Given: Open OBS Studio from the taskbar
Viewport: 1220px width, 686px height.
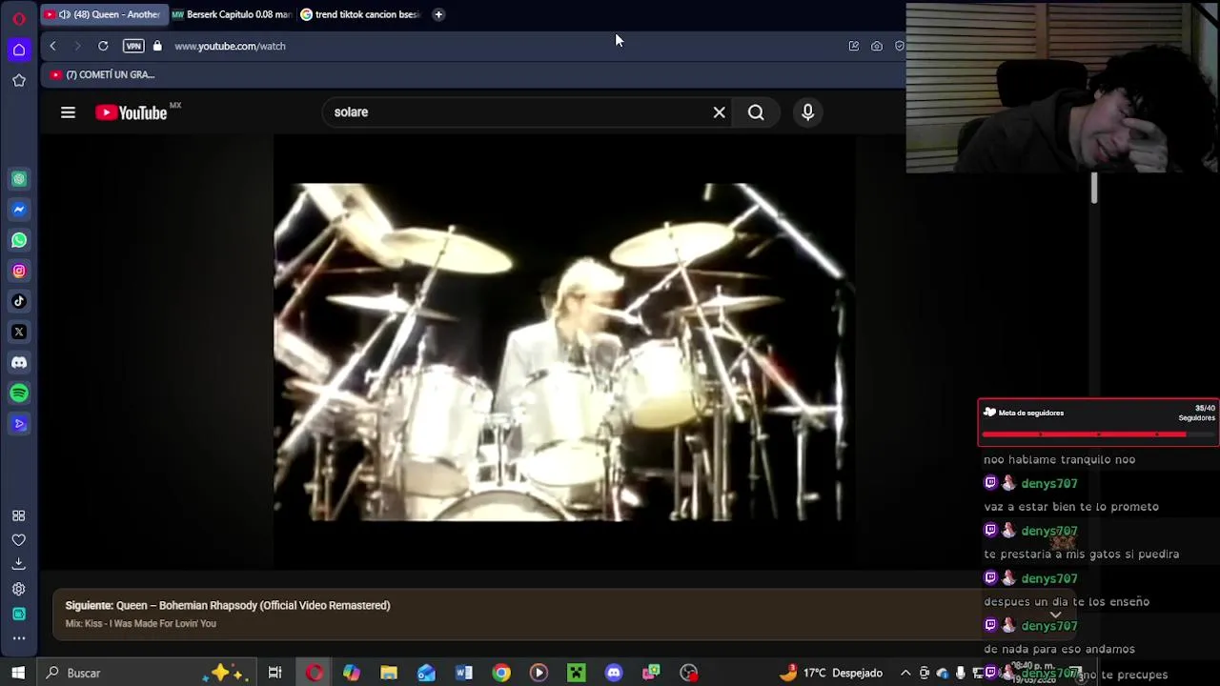Looking at the screenshot, I should [x=689, y=673].
